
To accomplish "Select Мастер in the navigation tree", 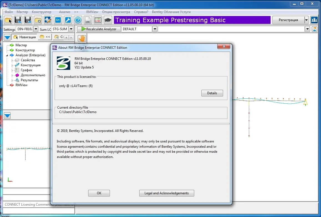I will [x=21, y=45].
